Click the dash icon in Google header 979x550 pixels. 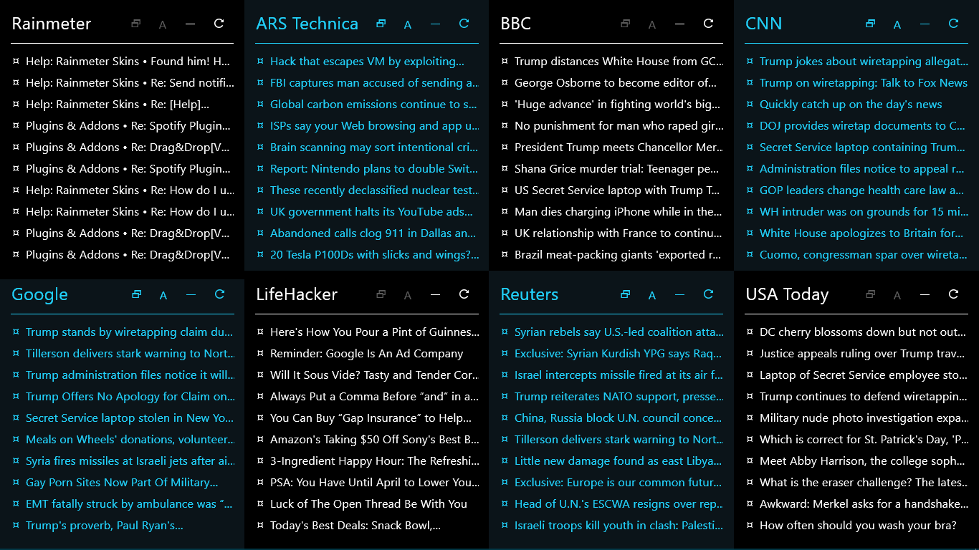point(191,295)
